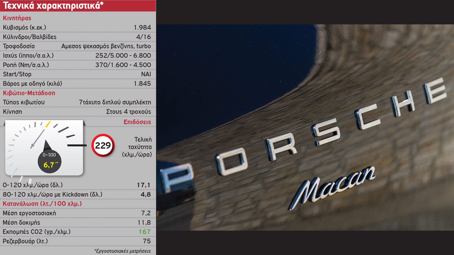Click the green value 167
This screenshot has height=255, width=454.
tap(144, 232)
